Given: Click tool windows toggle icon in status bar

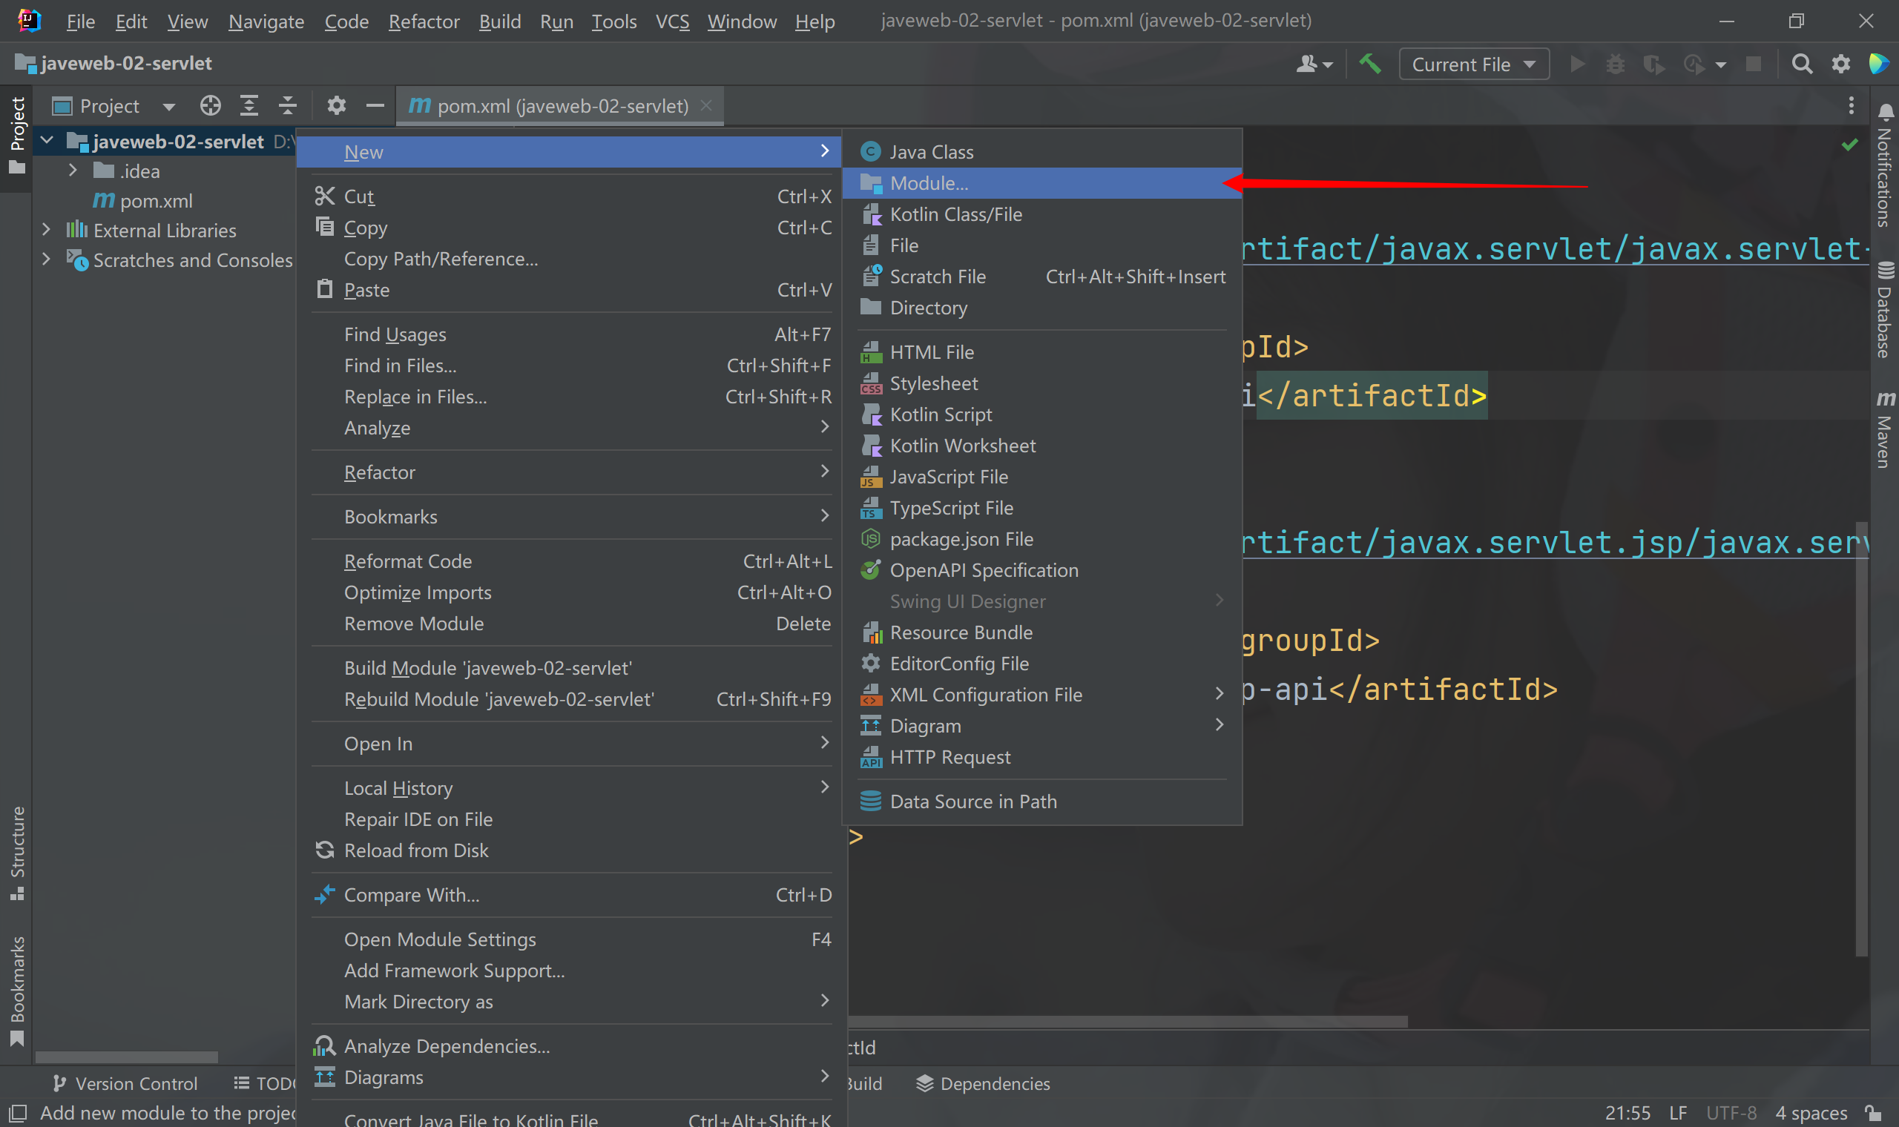Looking at the screenshot, I should (x=17, y=1113).
